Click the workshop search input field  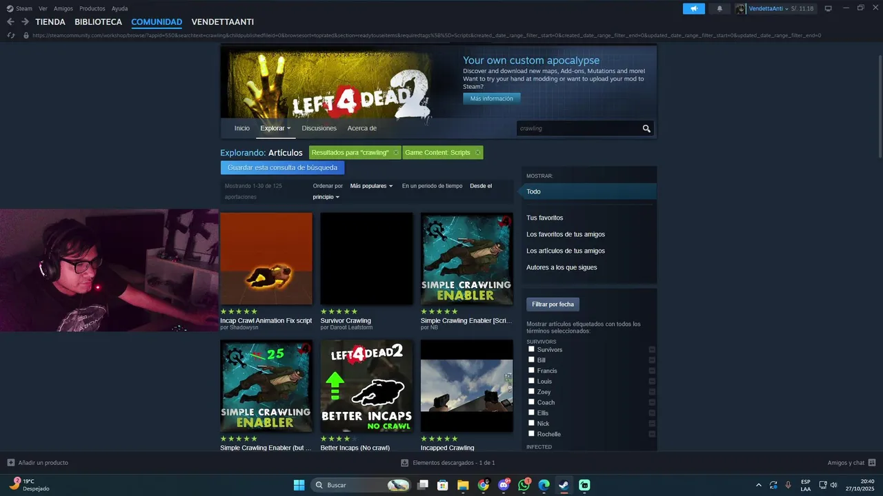point(578,128)
